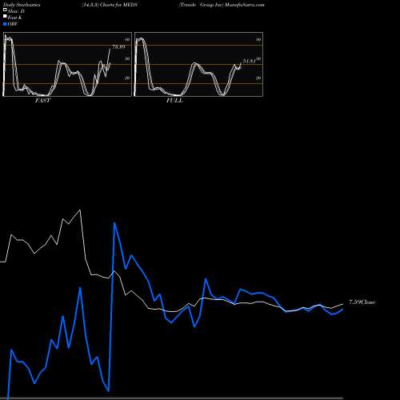Click the Slow D legend text
The image size is (400, 400).
tap(16, 11)
